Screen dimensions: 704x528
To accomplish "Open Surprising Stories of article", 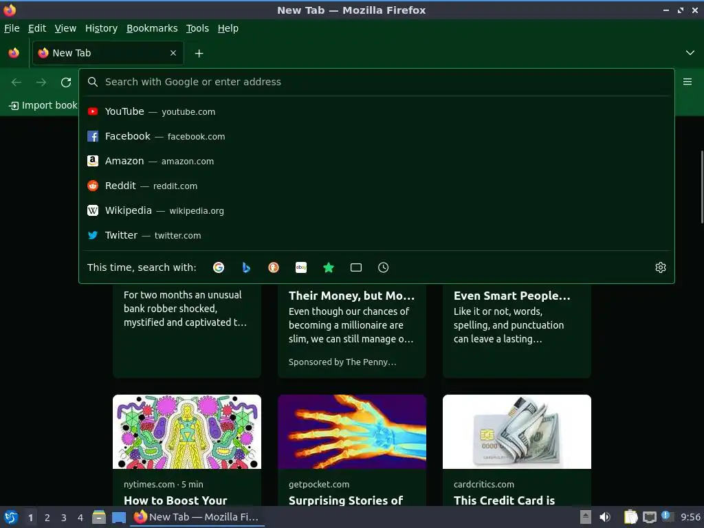I will pyautogui.click(x=346, y=500).
